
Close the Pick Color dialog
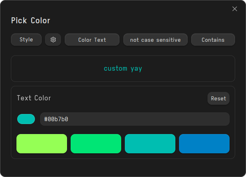click(x=234, y=9)
